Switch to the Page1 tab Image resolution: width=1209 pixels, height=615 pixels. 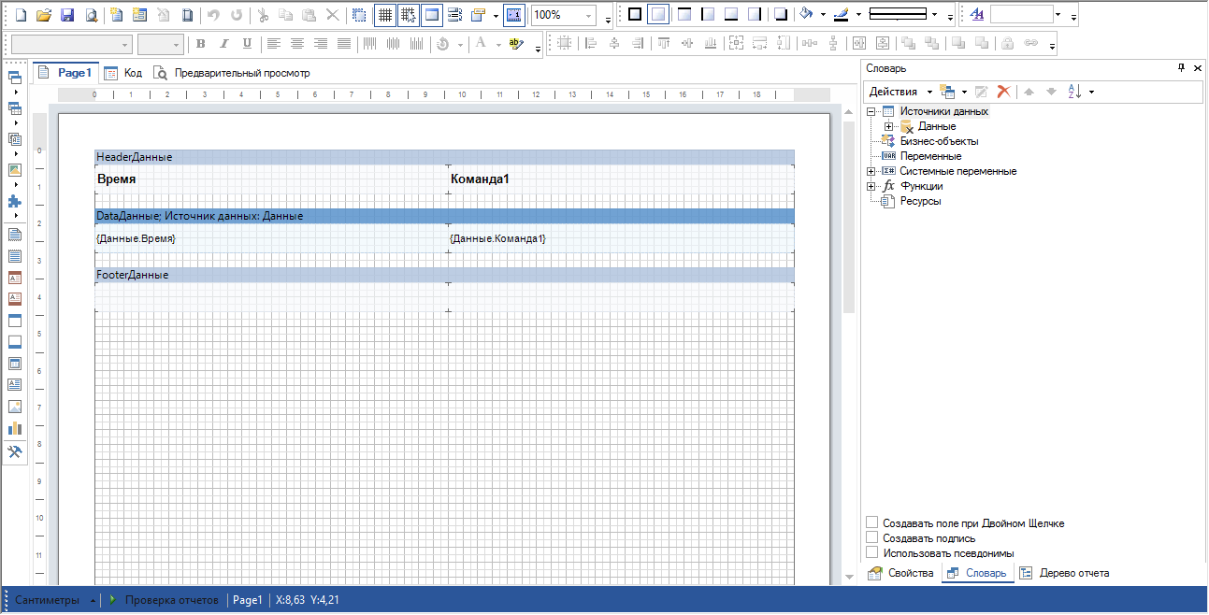65,73
